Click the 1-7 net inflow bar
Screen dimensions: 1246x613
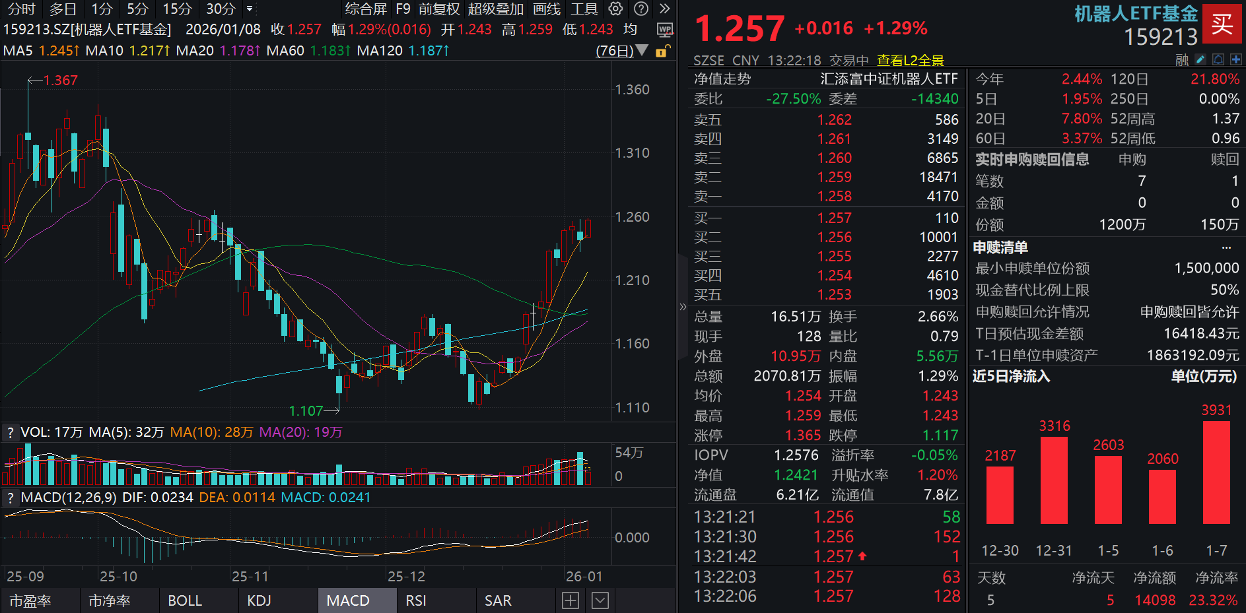click(1216, 472)
